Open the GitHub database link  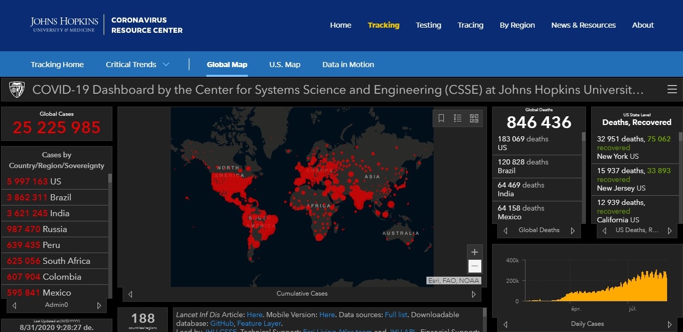tap(222, 323)
